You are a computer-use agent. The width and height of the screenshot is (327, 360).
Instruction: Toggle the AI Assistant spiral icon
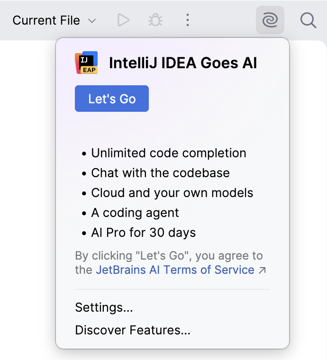(x=270, y=20)
